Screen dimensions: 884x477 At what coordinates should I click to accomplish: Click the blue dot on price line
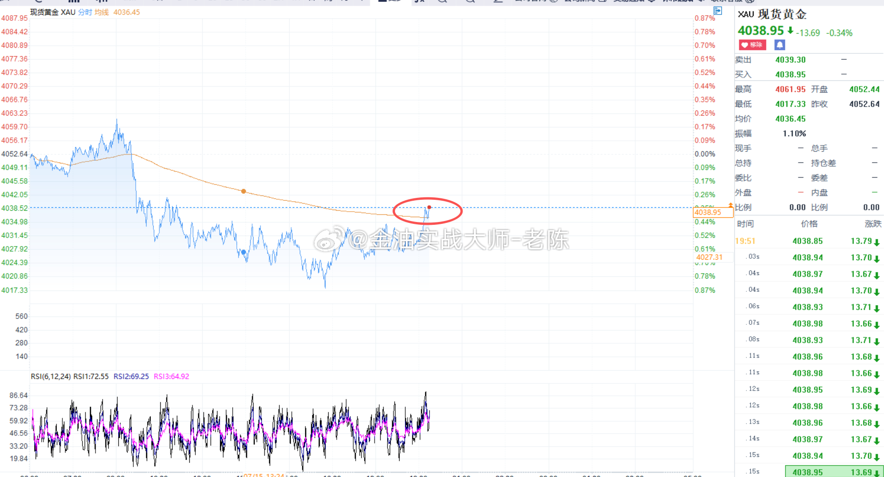coord(244,252)
